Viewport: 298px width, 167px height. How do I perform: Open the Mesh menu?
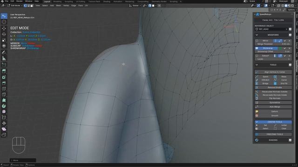click(x=59, y=6)
